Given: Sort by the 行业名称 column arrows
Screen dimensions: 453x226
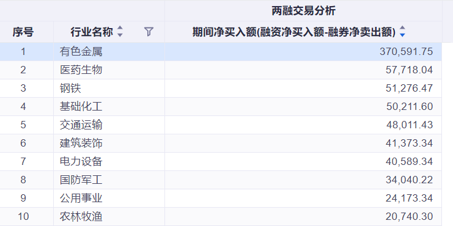Looking at the screenshot, I should click(120, 32).
